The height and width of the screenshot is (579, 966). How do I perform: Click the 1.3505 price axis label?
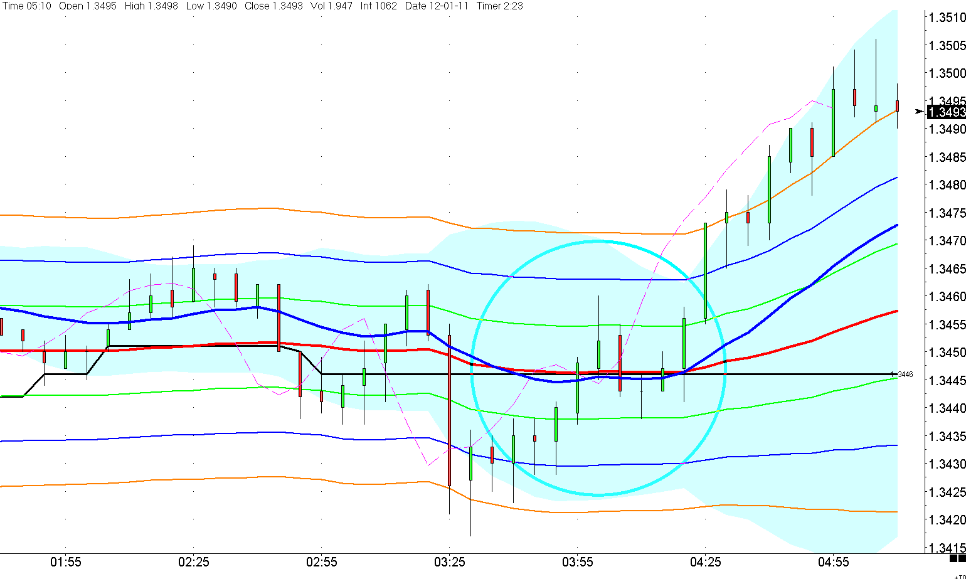coord(947,45)
